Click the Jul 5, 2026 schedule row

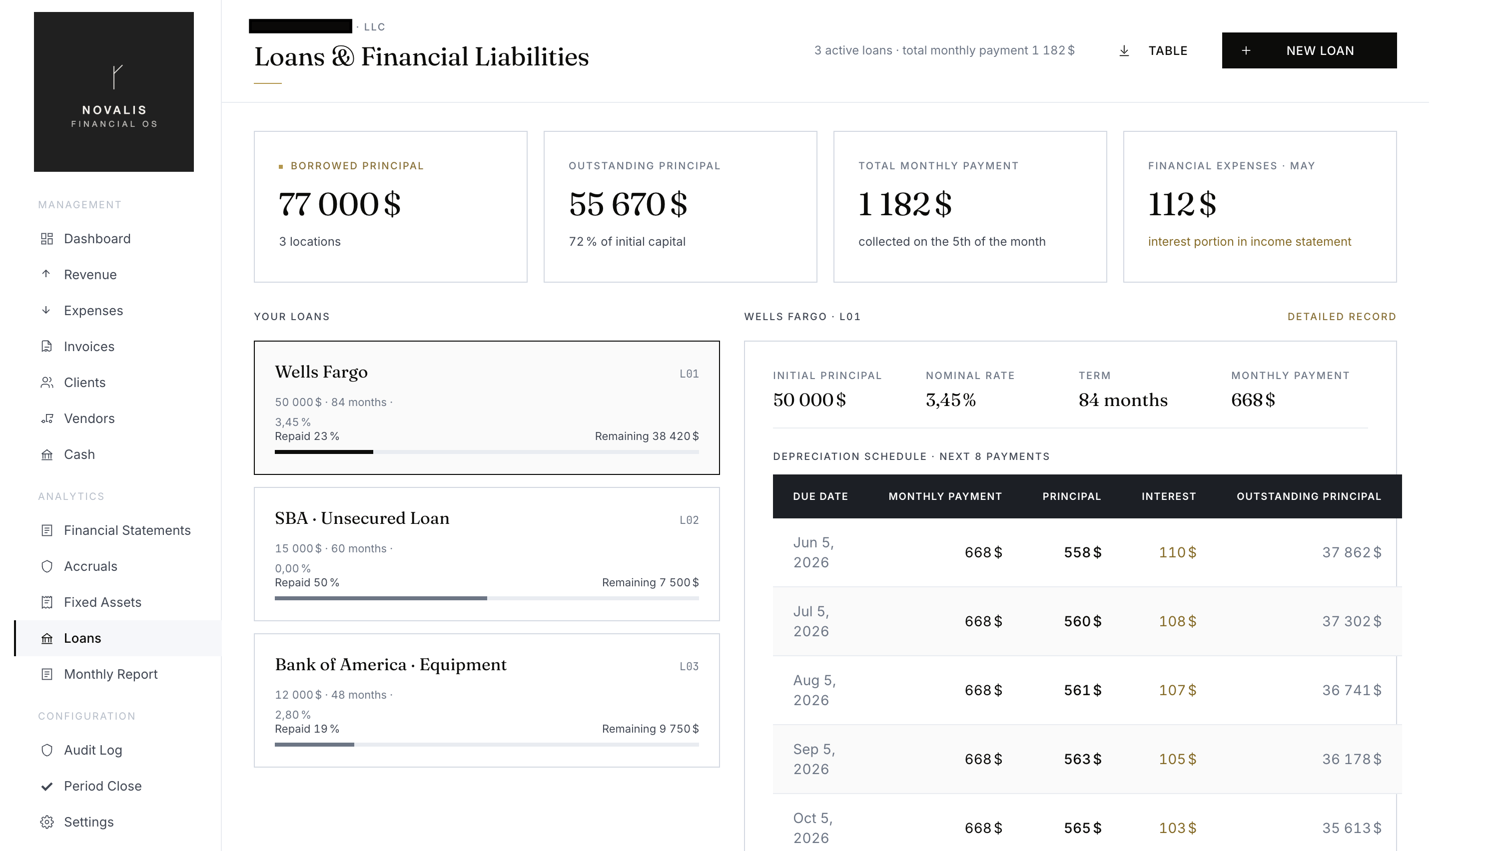[x=1087, y=621]
